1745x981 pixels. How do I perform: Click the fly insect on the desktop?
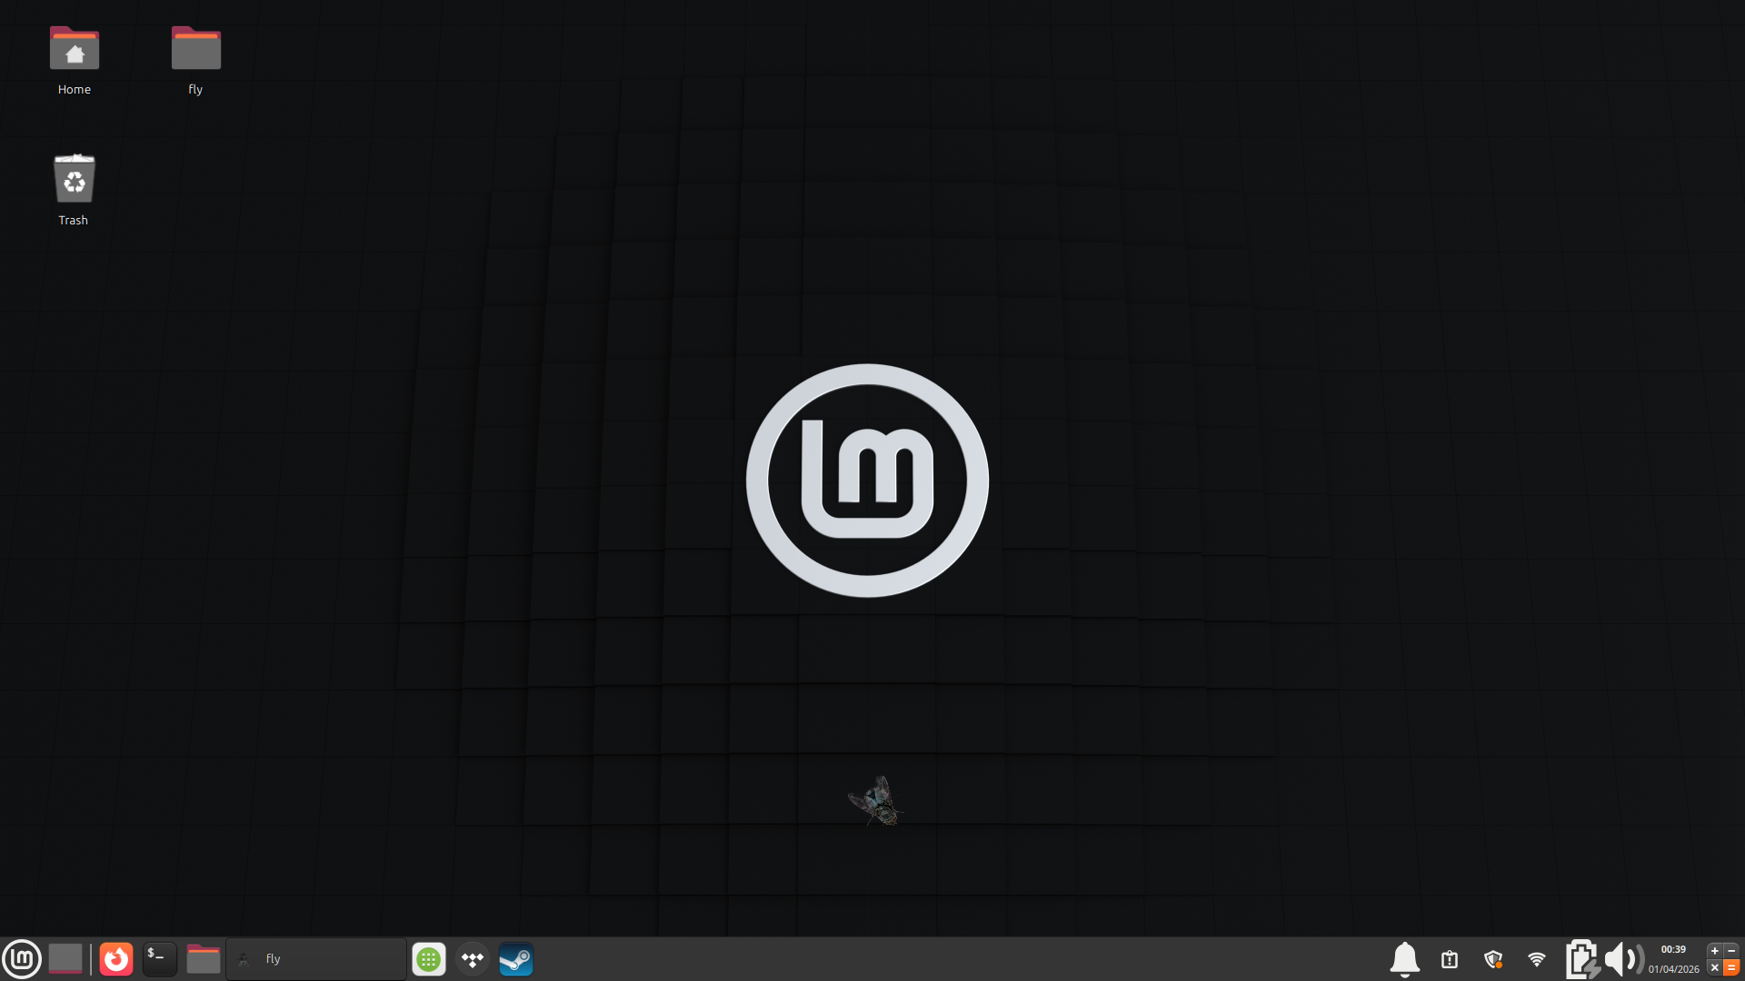(875, 801)
